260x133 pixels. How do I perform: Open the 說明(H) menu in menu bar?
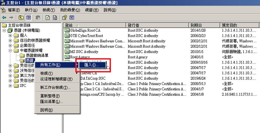click(x=110, y=10)
